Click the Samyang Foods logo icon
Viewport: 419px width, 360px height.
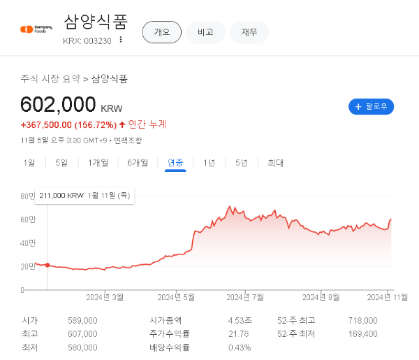[36, 29]
